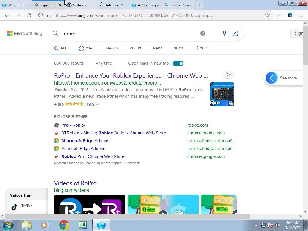The height and width of the screenshot is (231, 308).
Task: Switch to the roblox search tab
Action: (x=178, y=5)
